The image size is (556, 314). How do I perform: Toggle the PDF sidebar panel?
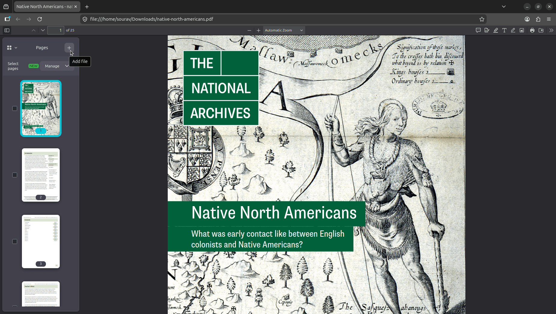7,30
